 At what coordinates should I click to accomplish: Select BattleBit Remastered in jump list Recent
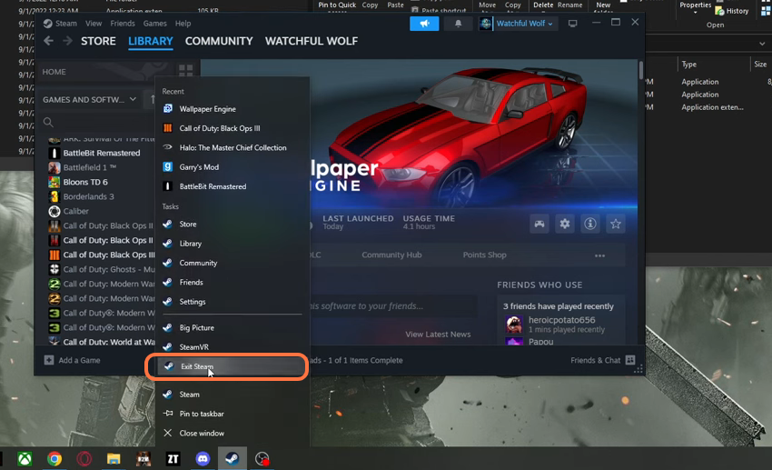pos(233,186)
